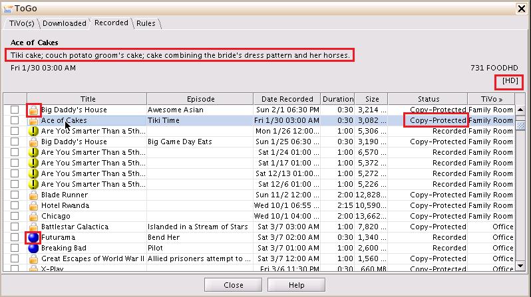531x297 pixels.
Task: Select the Recorded tab
Action: 111,23
